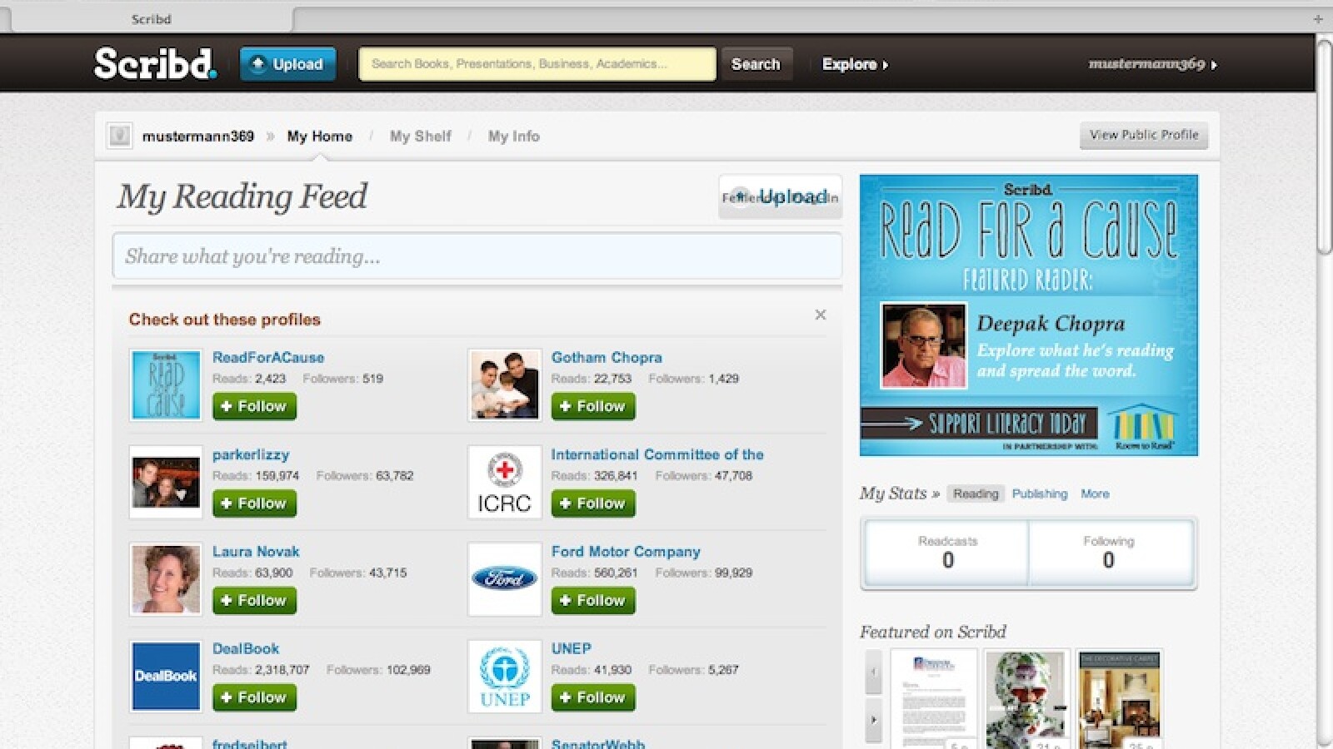The width and height of the screenshot is (1333, 749).
Task: Follow the Gotham Chopra profile
Action: pyautogui.click(x=592, y=406)
